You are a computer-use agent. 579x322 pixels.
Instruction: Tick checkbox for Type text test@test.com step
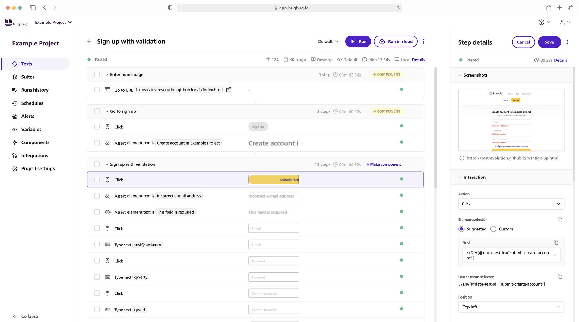(97, 245)
